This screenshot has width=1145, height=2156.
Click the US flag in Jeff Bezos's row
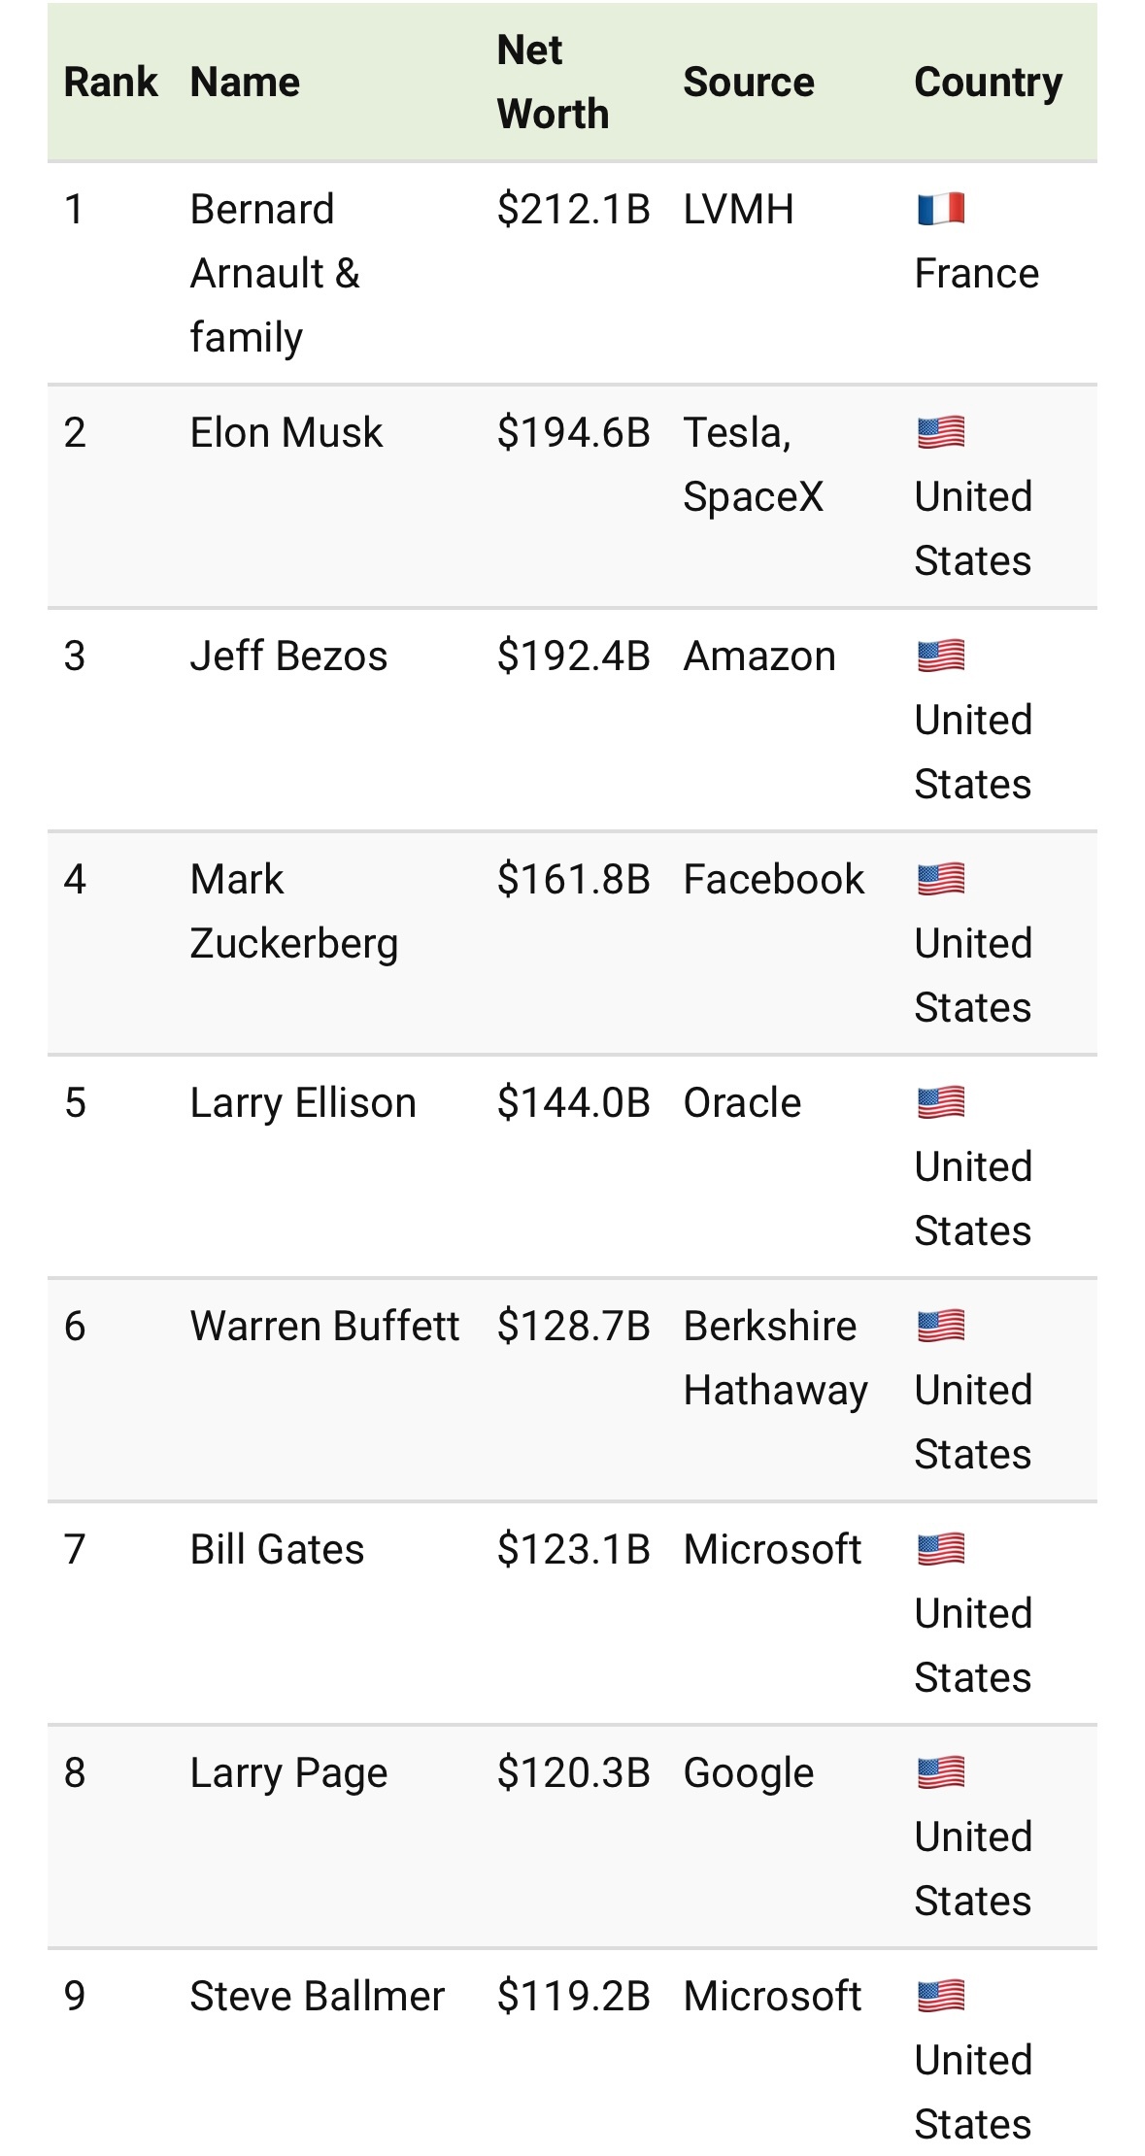pyautogui.click(x=941, y=656)
